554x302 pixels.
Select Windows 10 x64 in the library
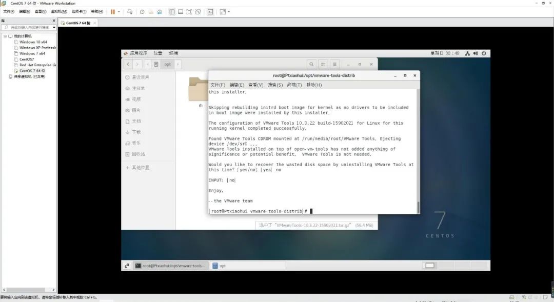(33, 42)
